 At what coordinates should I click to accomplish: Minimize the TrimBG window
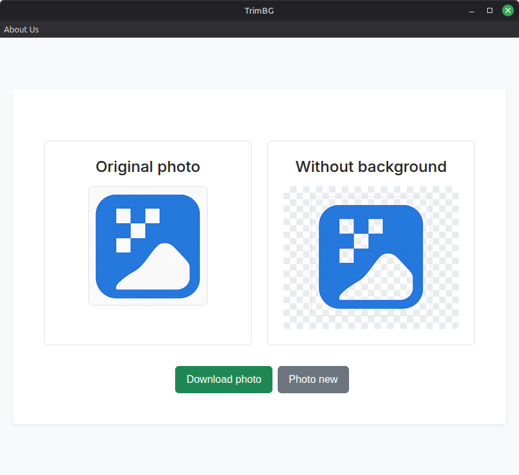click(470, 10)
